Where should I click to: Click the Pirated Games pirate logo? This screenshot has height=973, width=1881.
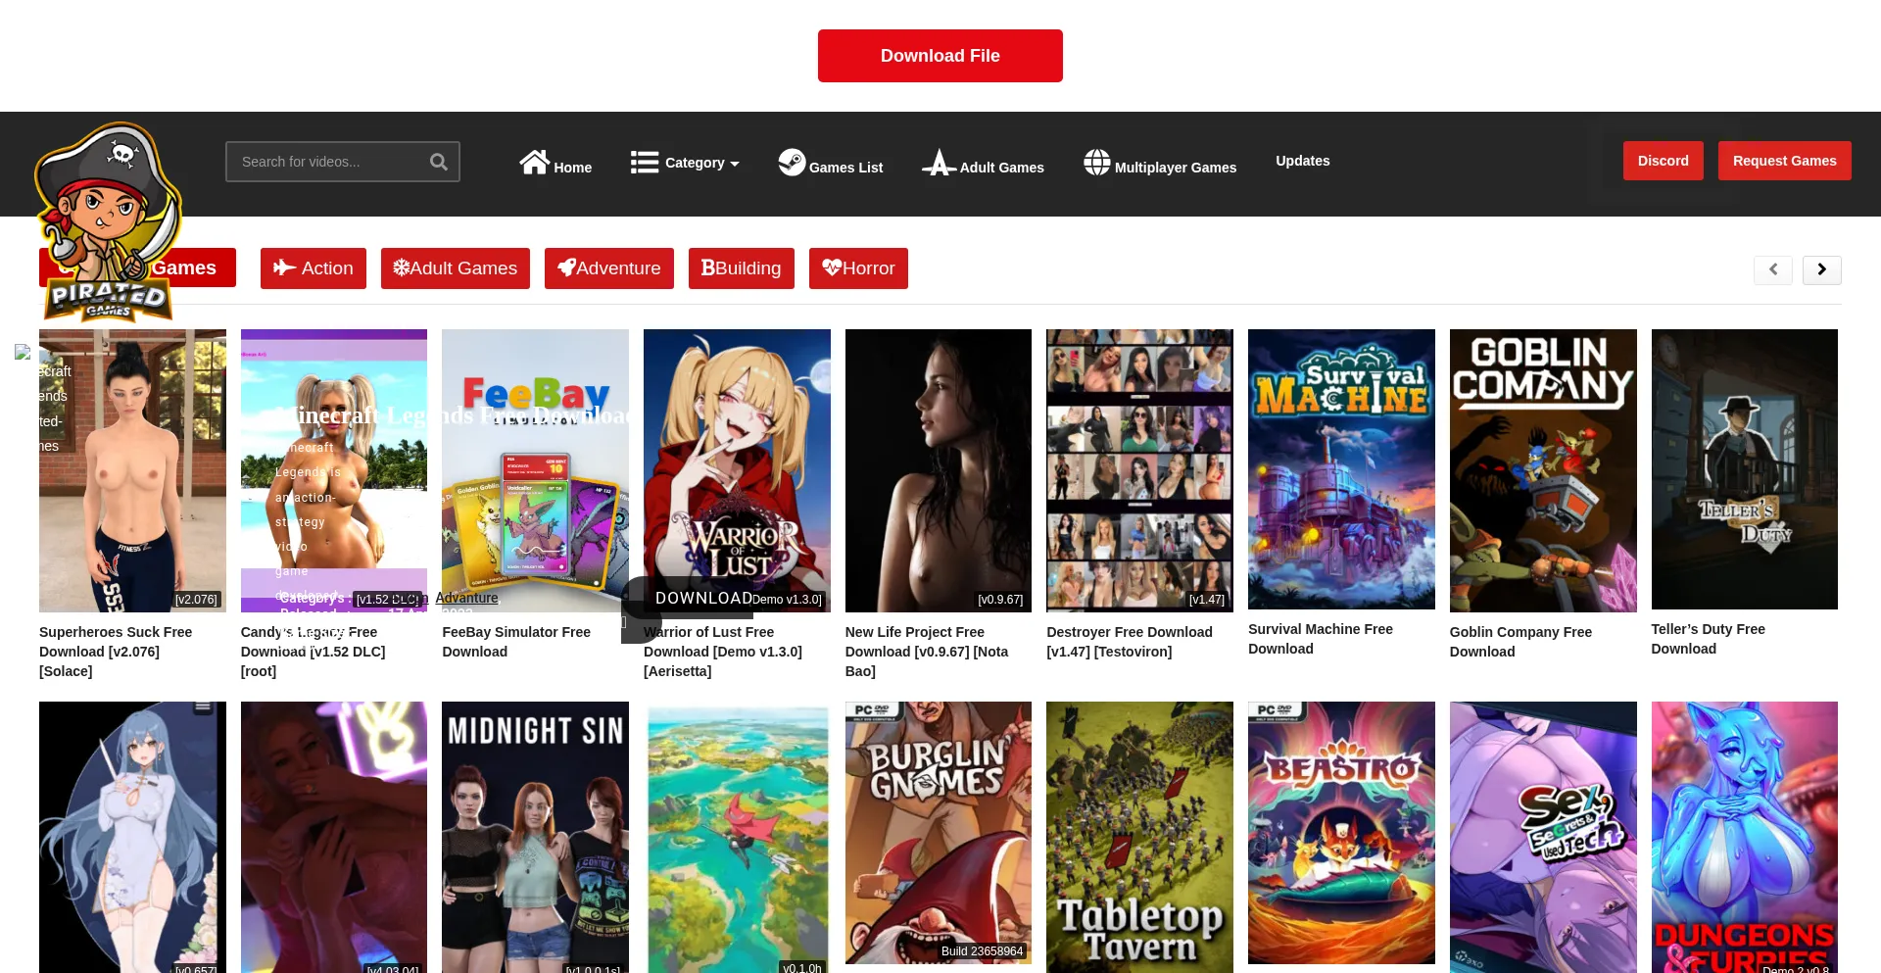[108, 222]
